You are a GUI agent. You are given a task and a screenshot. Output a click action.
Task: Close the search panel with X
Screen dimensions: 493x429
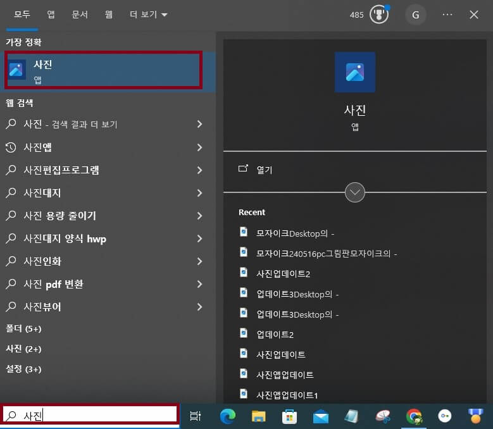pyautogui.click(x=474, y=15)
